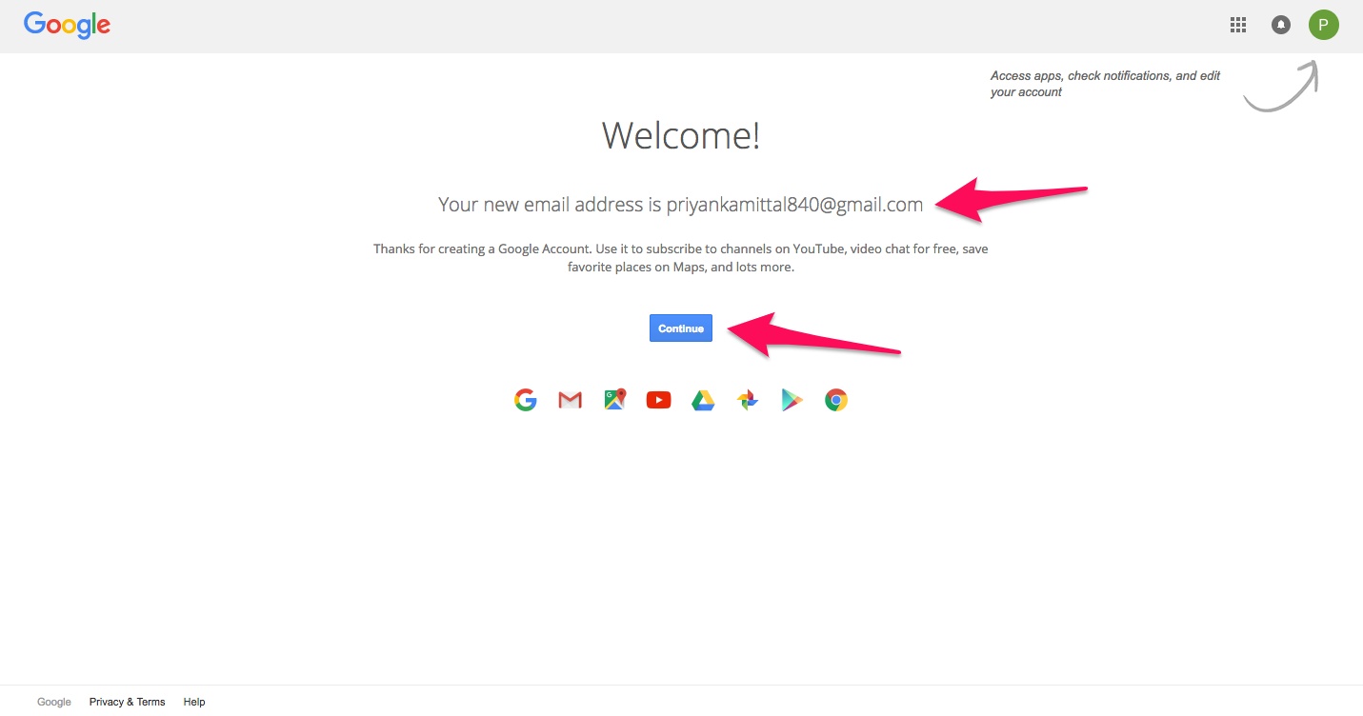
Task: Open the Google Drive triangle icon
Action: point(703,400)
